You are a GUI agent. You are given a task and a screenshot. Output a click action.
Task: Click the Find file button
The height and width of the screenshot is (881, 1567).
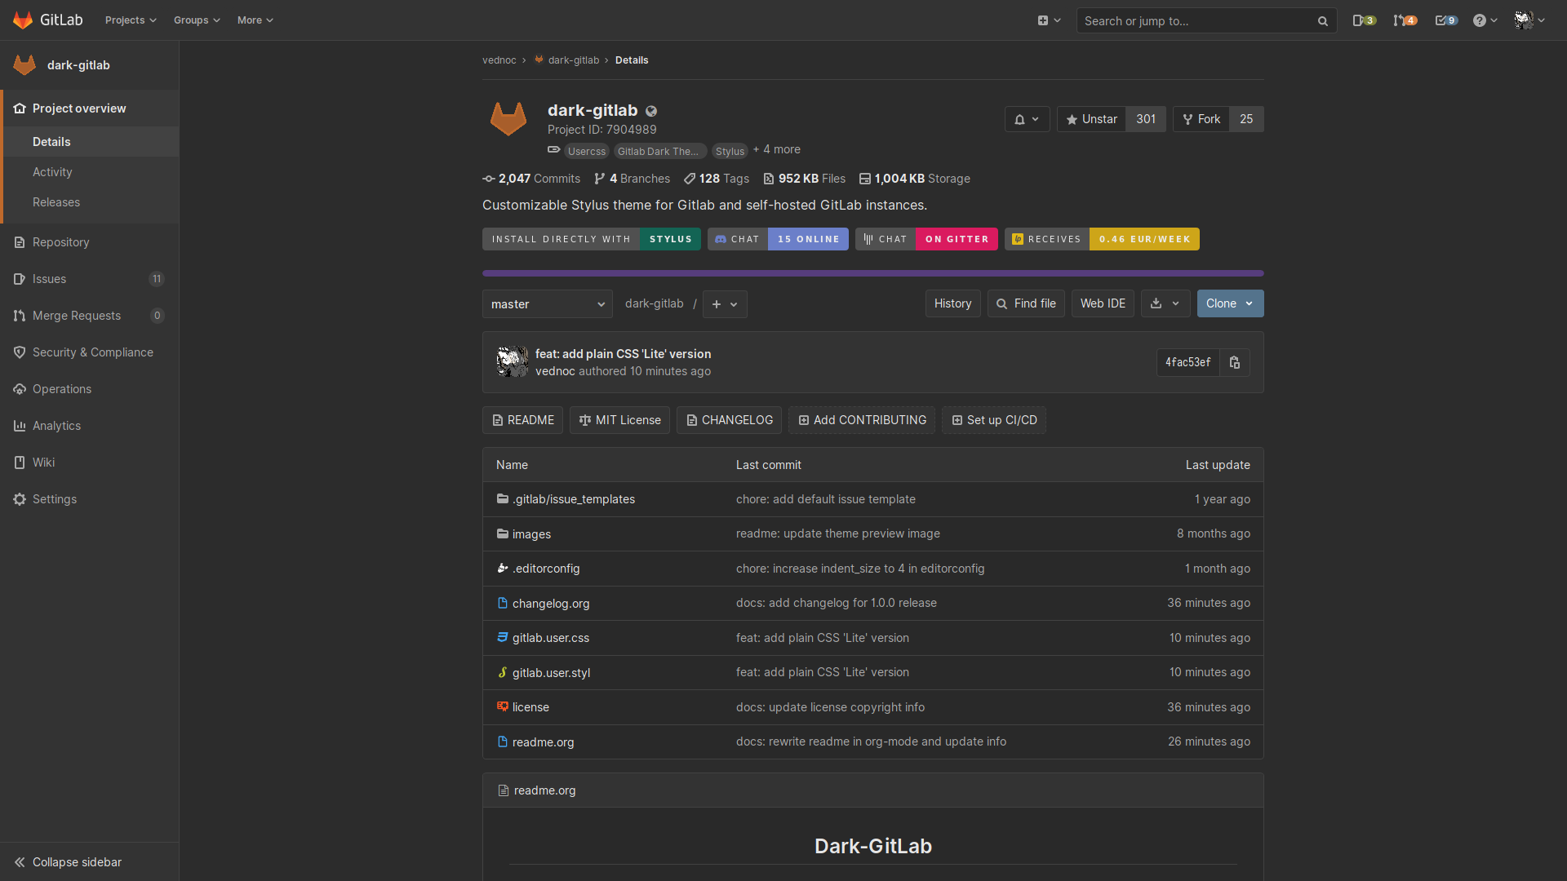pos(1026,303)
